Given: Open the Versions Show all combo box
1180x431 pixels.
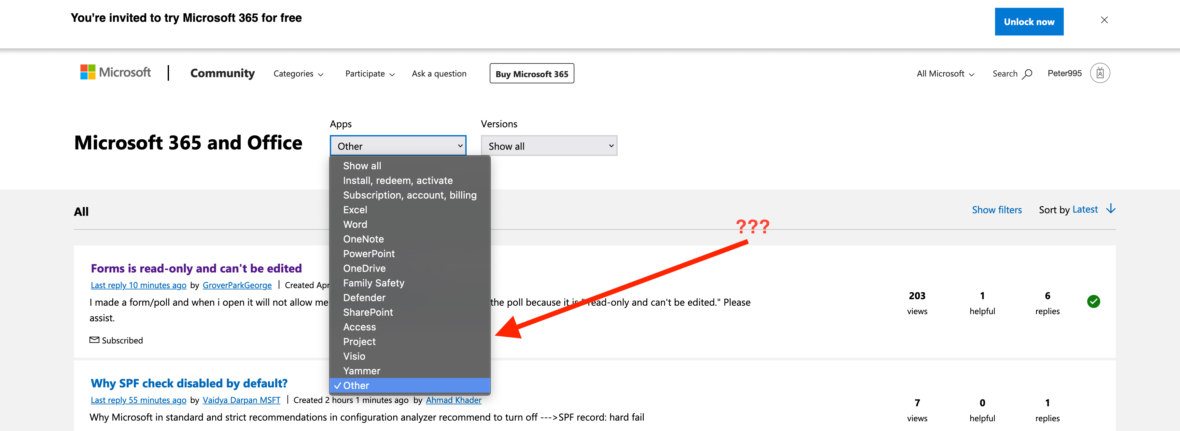Looking at the screenshot, I should pyautogui.click(x=549, y=146).
